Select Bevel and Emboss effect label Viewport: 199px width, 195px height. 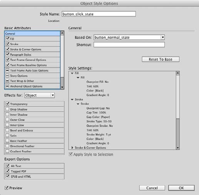(x=22, y=130)
